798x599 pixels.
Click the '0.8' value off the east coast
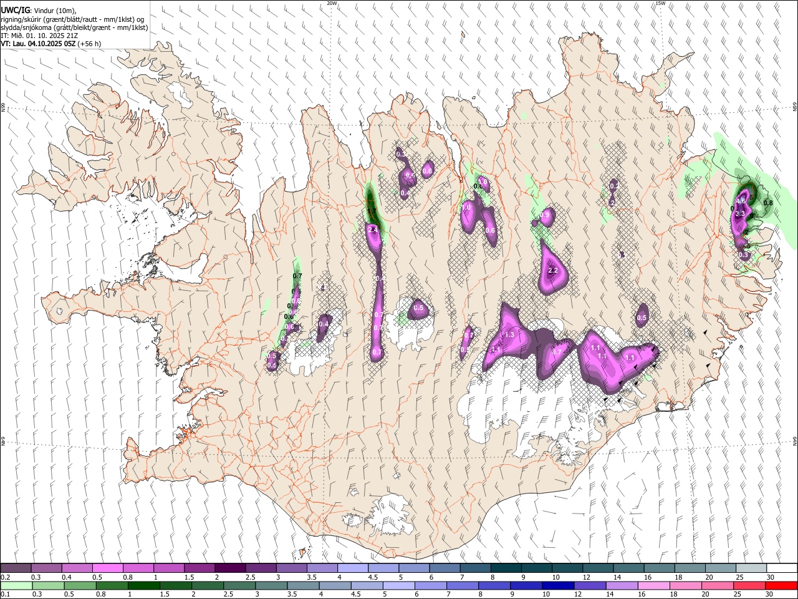point(768,203)
